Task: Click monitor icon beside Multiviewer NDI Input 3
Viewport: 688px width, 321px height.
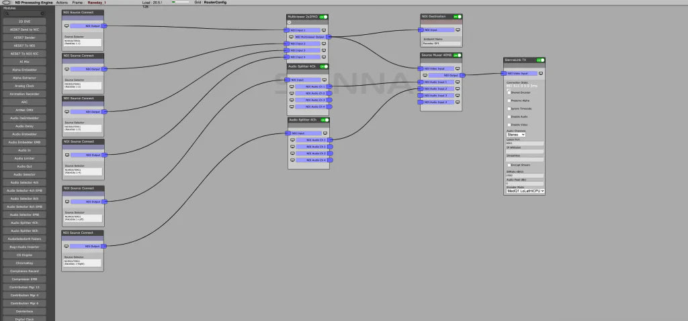Action: pyautogui.click(x=324, y=50)
